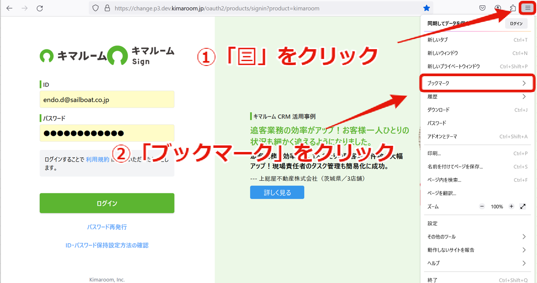Open the hamburger application menu
This screenshot has width=537, height=283.
(x=528, y=8)
